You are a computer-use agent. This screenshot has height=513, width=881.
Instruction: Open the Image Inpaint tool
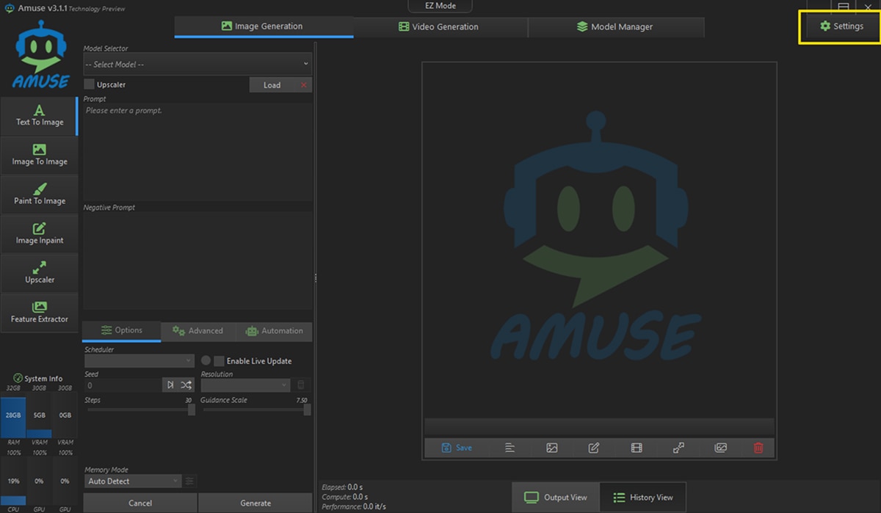[40, 234]
